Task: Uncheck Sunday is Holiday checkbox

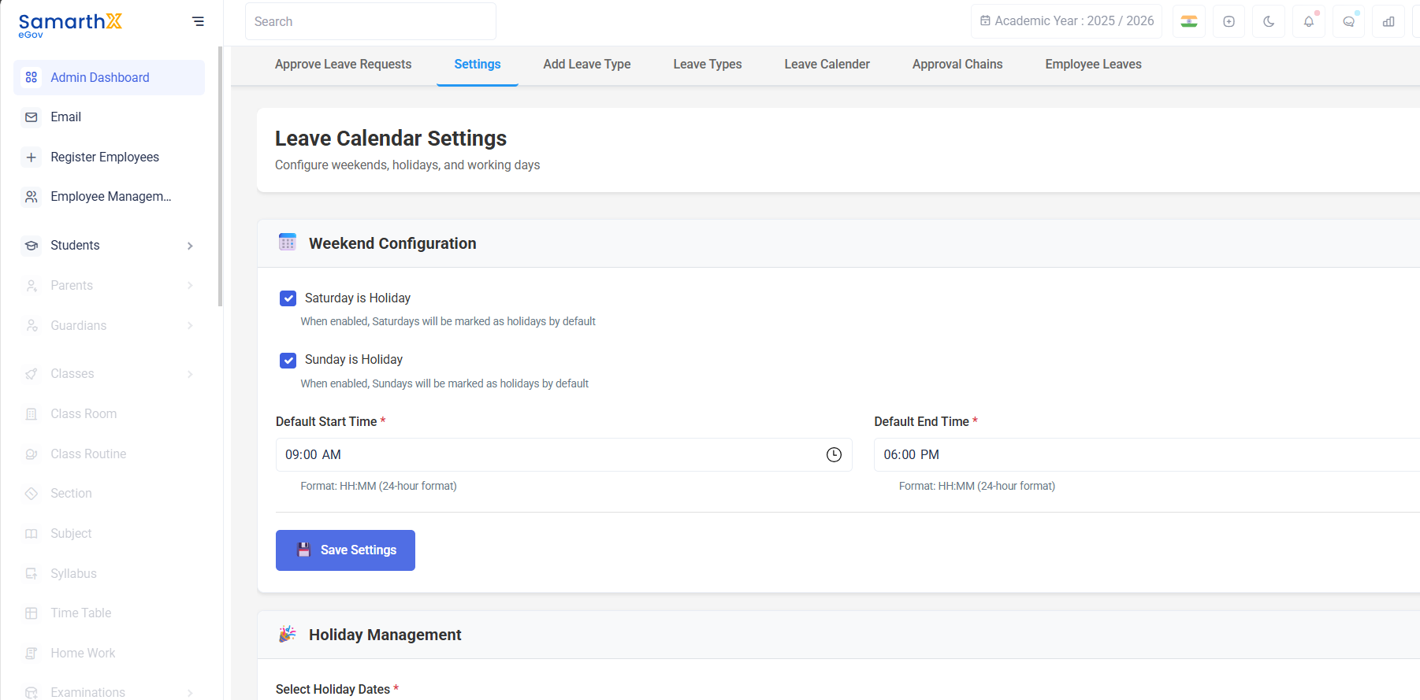Action: click(x=288, y=361)
